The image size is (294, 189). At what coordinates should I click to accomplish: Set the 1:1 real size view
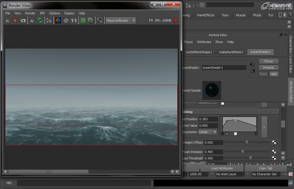tap(74, 20)
